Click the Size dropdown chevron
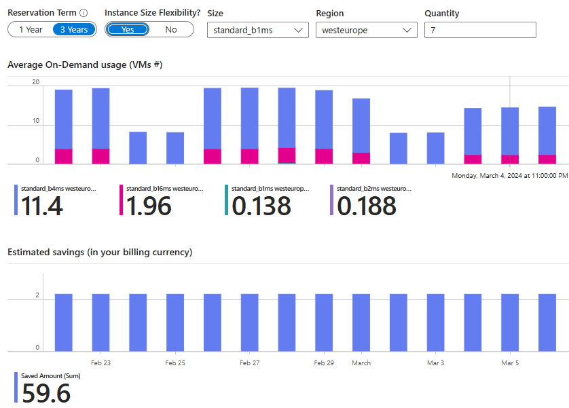569x408 pixels. tap(298, 30)
